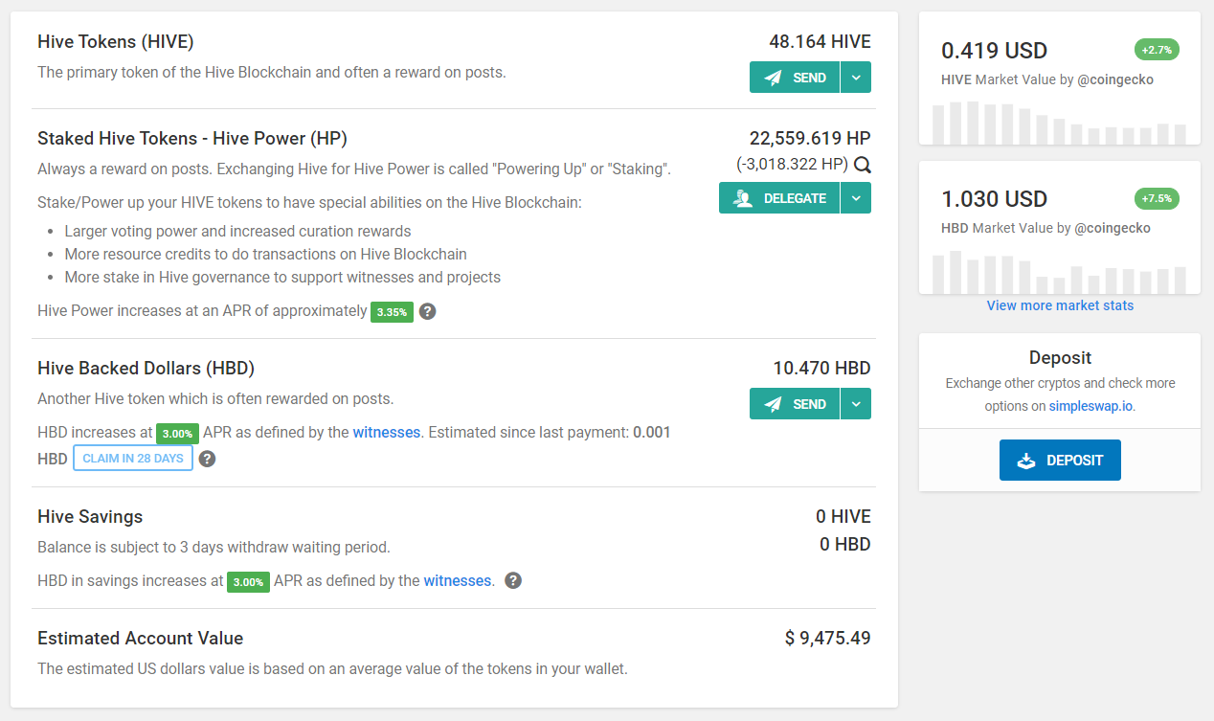
Task: Select the 22,559.619 HP balance
Action: click(x=810, y=138)
